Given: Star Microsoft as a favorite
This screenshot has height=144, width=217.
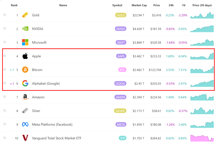Looking at the screenshot, I should (x=5, y=42).
